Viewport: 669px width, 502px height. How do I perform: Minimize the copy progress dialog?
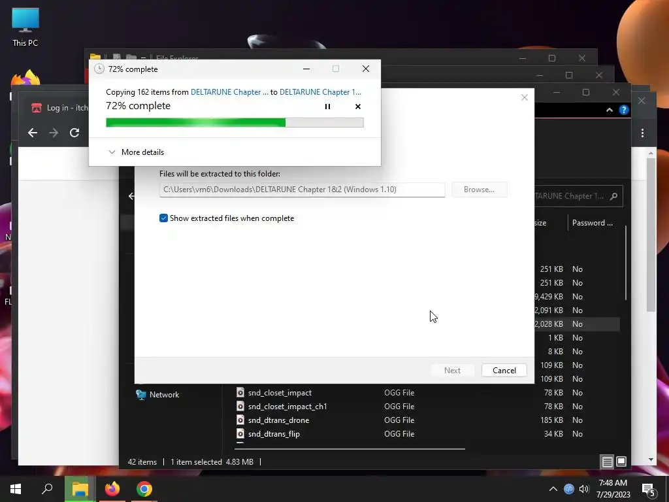point(306,69)
